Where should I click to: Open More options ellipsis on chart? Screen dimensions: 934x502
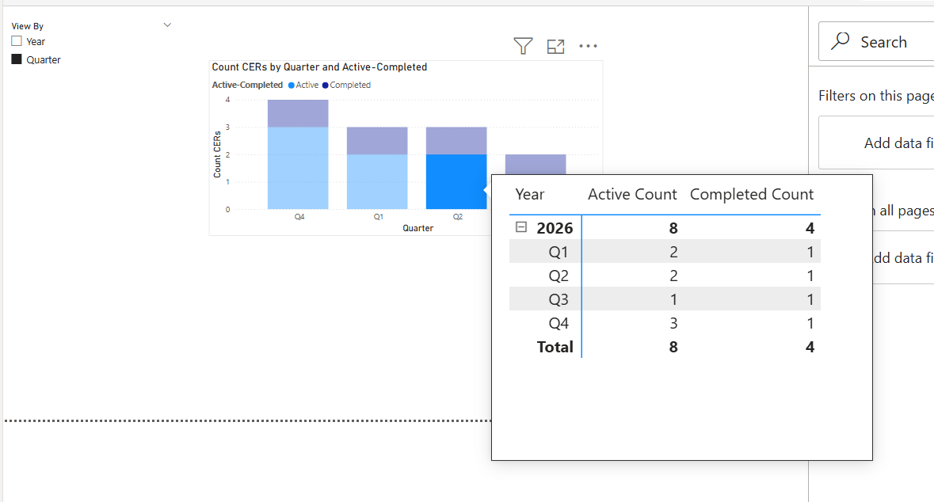[588, 46]
